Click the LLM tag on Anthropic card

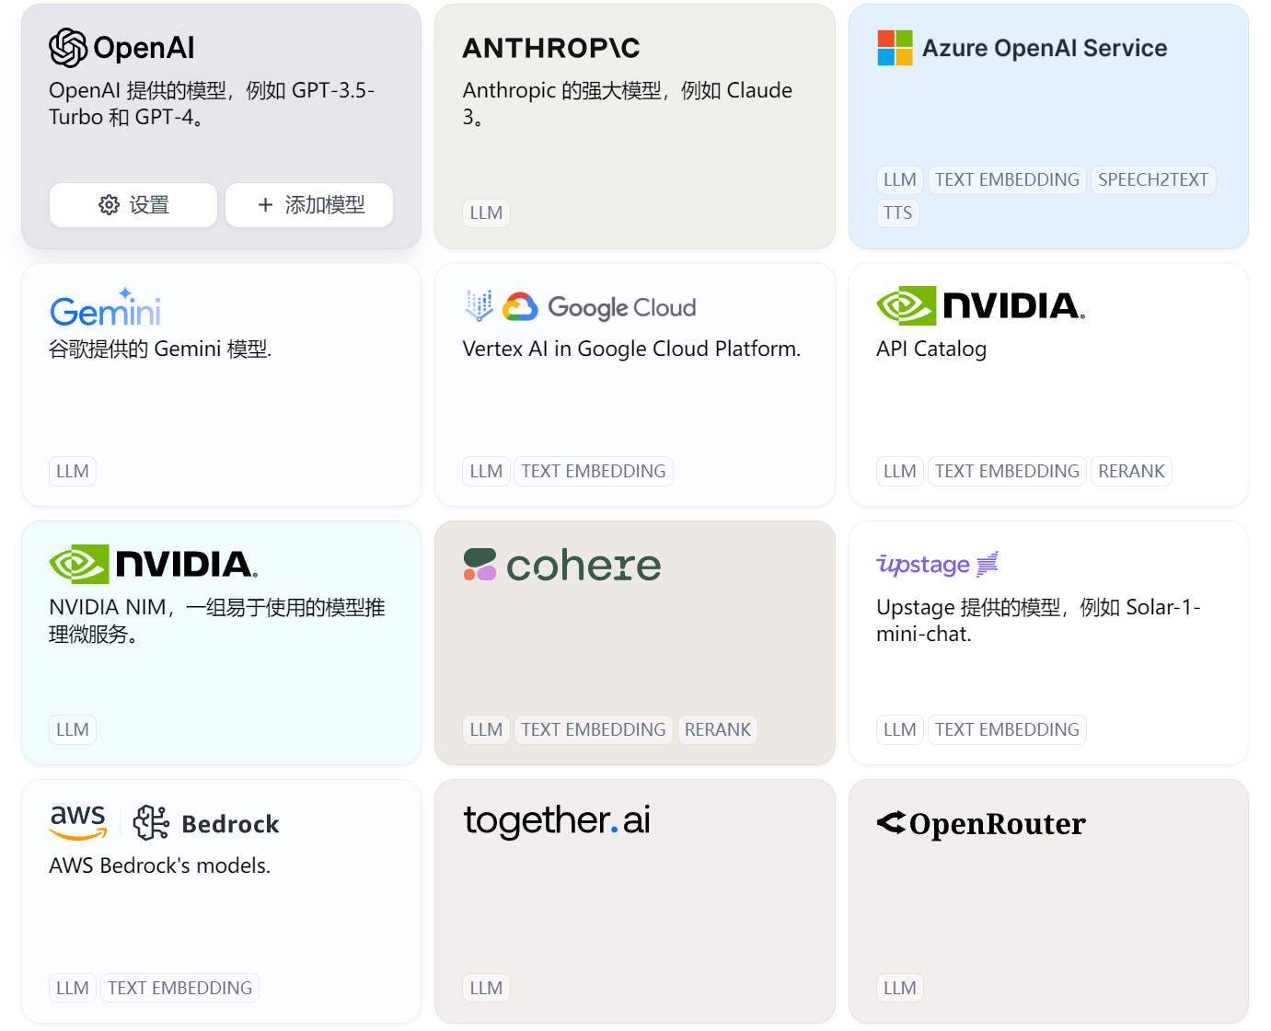coord(486,213)
